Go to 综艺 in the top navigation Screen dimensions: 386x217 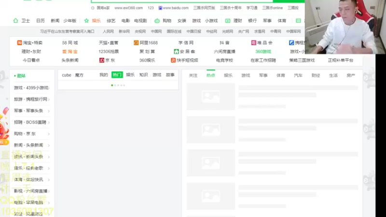click(x=111, y=21)
